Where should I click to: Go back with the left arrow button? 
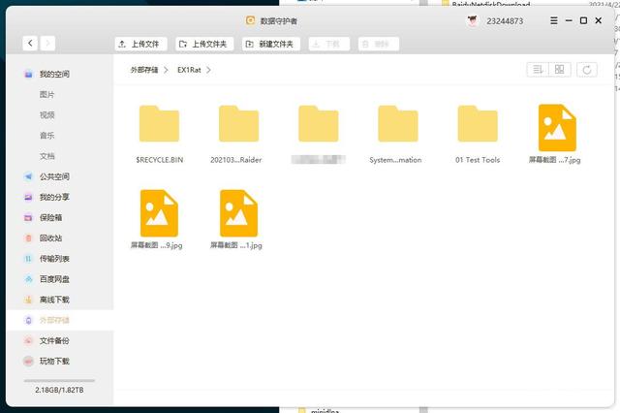coord(30,43)
